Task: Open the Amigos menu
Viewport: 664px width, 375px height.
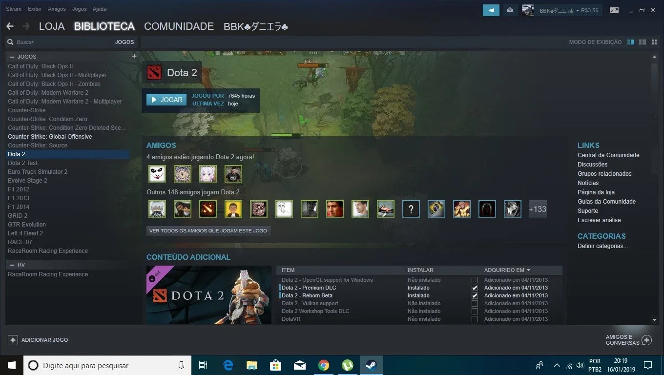Action: point(57,9)
